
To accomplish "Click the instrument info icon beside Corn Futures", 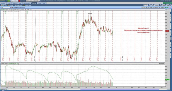I will tap(12, 7).
